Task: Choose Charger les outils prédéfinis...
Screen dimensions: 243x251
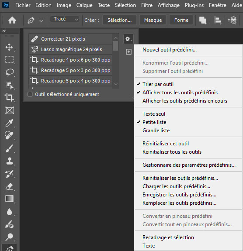Action: 176,186
